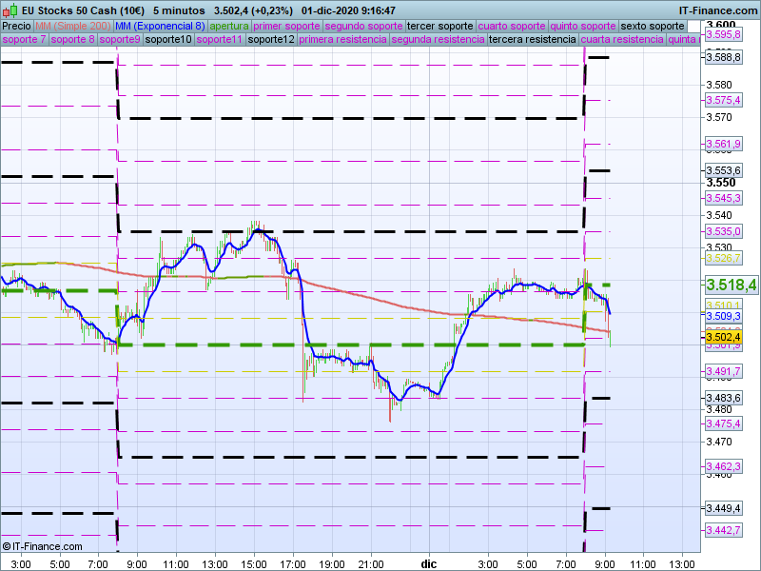Click the tercera resistencia label

pos(531,40)
